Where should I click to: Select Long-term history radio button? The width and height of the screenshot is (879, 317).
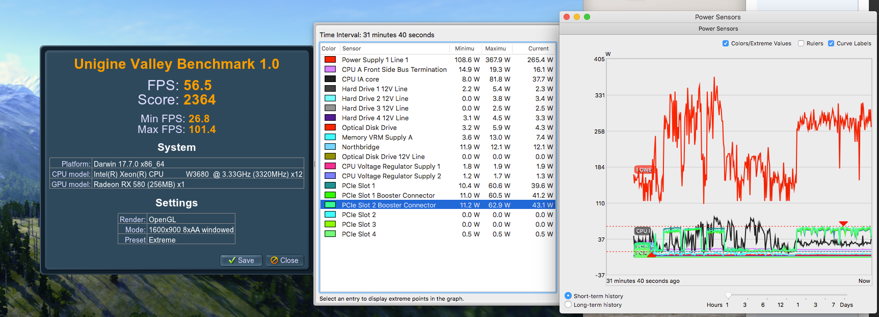tap(568, 304)
